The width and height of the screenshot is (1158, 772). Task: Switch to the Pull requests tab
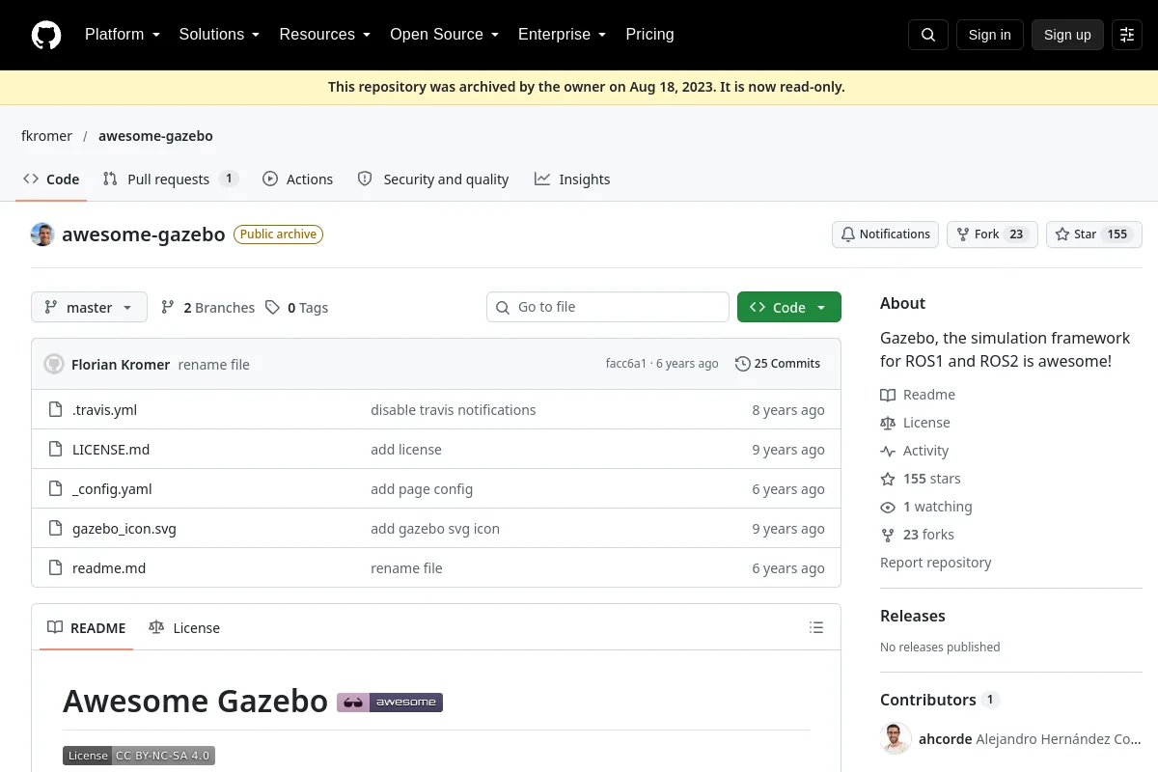170,179
